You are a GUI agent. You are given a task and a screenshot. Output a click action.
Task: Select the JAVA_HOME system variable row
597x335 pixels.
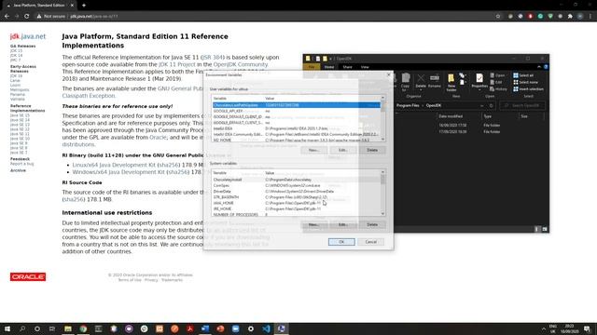[x=296, y=203]
